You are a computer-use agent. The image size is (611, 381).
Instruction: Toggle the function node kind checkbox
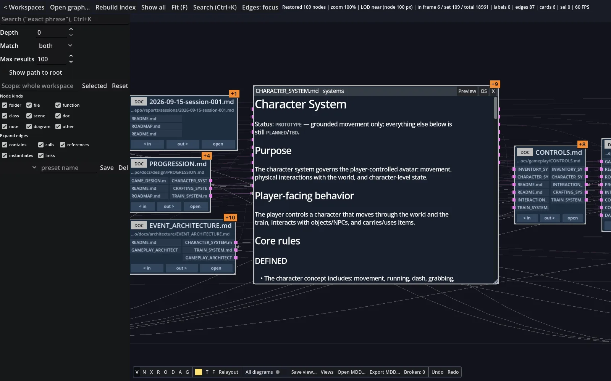click(58, 105)
